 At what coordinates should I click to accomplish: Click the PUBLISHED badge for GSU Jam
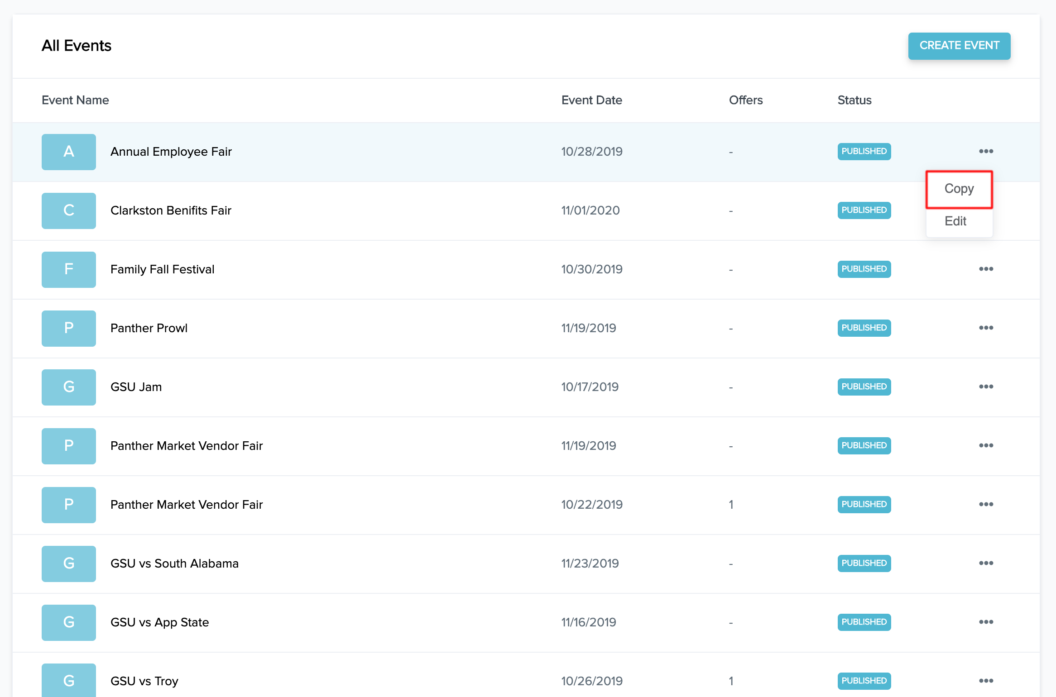coord(864,387)
